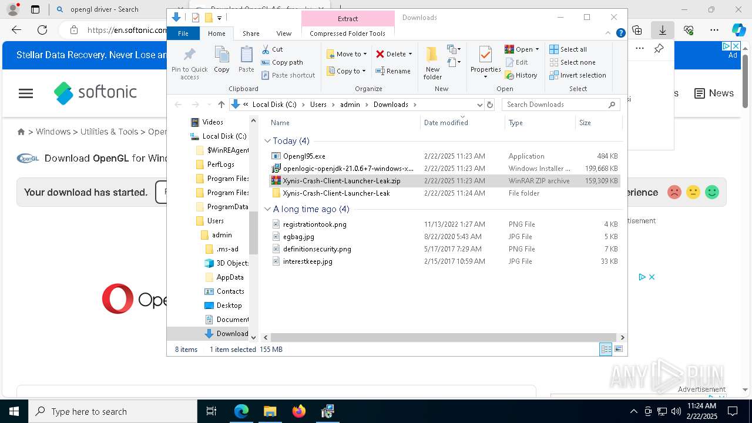
Task: Open File Explorer taskbar icon
Action: click(270, 411)
